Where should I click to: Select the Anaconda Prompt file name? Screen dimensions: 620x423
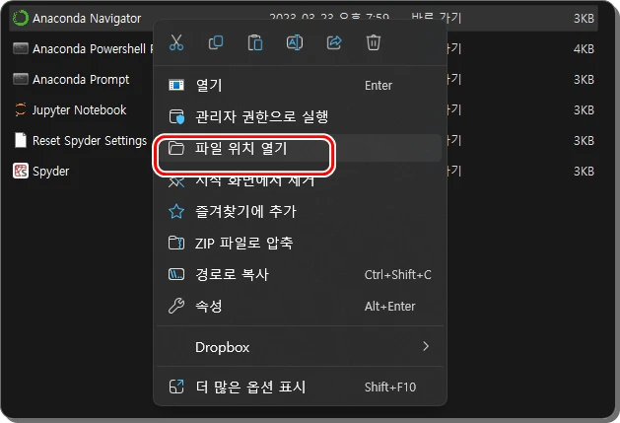tap(81, 80)
